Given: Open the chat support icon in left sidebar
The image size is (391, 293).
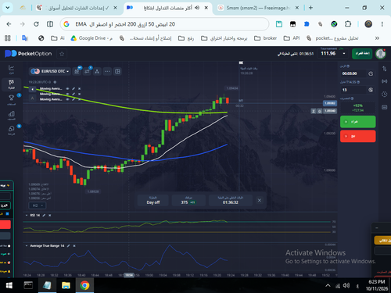Looking at the screenshot, I should click(x=11, y=130).
